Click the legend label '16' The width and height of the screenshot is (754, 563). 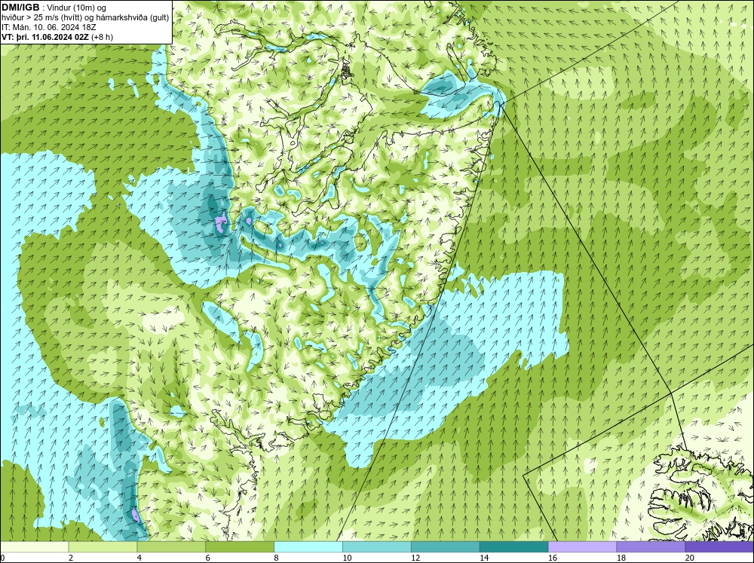click(553, 558)
